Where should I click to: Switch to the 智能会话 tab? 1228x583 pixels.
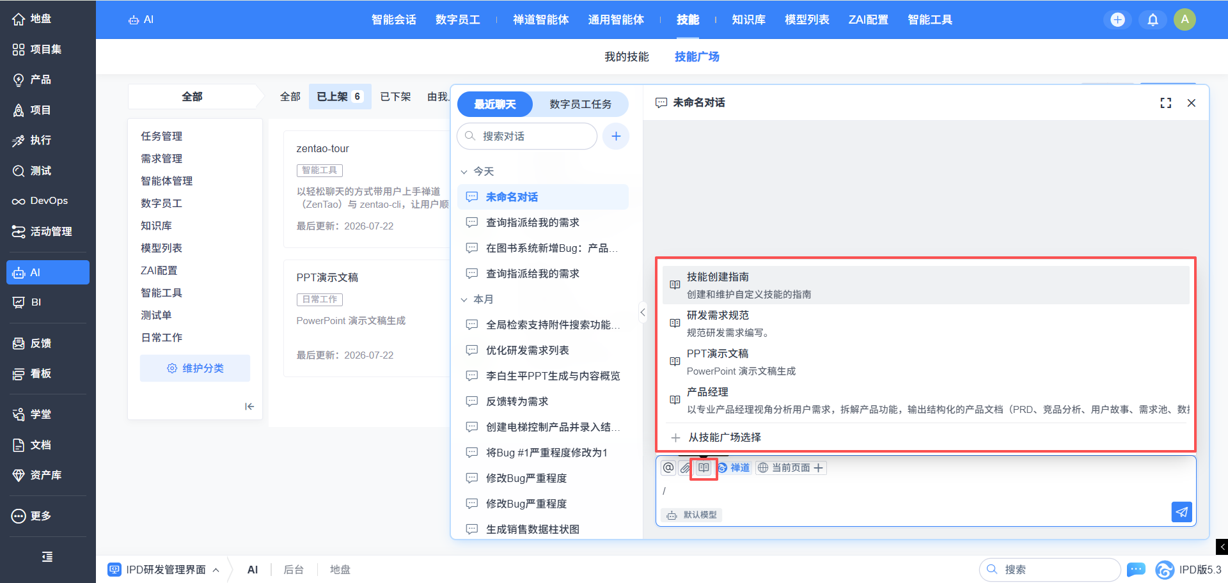pyautogui.click(x=394, y=20)
